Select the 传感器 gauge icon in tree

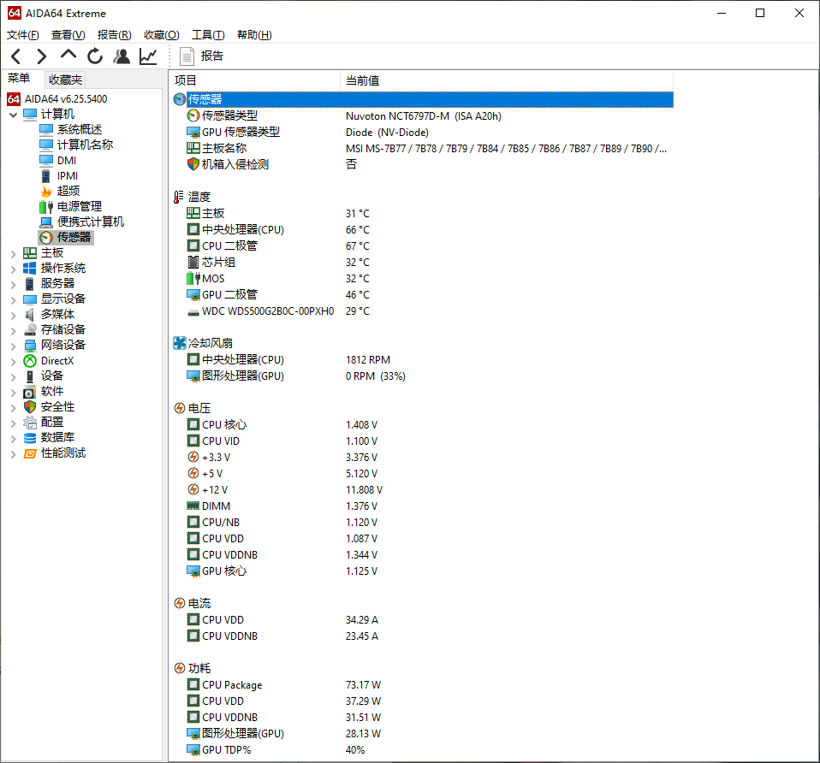click(46, 237)
